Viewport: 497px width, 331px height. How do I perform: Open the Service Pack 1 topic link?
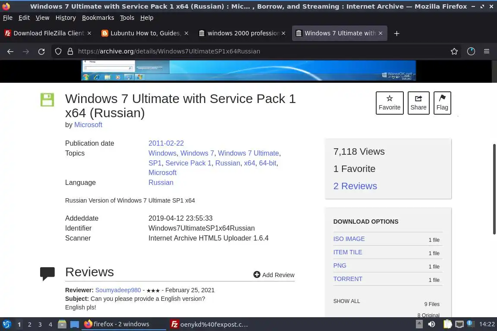tap(188, 163)
